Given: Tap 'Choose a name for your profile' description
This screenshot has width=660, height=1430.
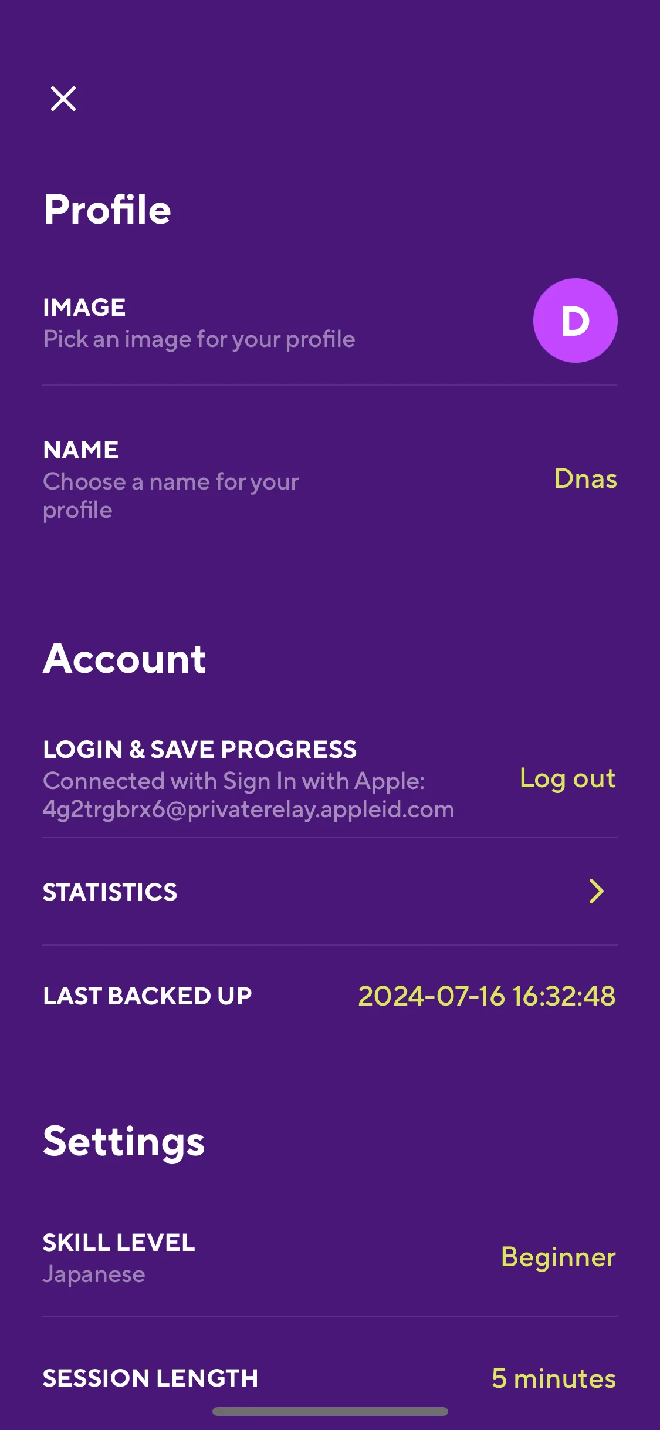Looking at the screenshot, I should 171,496.
